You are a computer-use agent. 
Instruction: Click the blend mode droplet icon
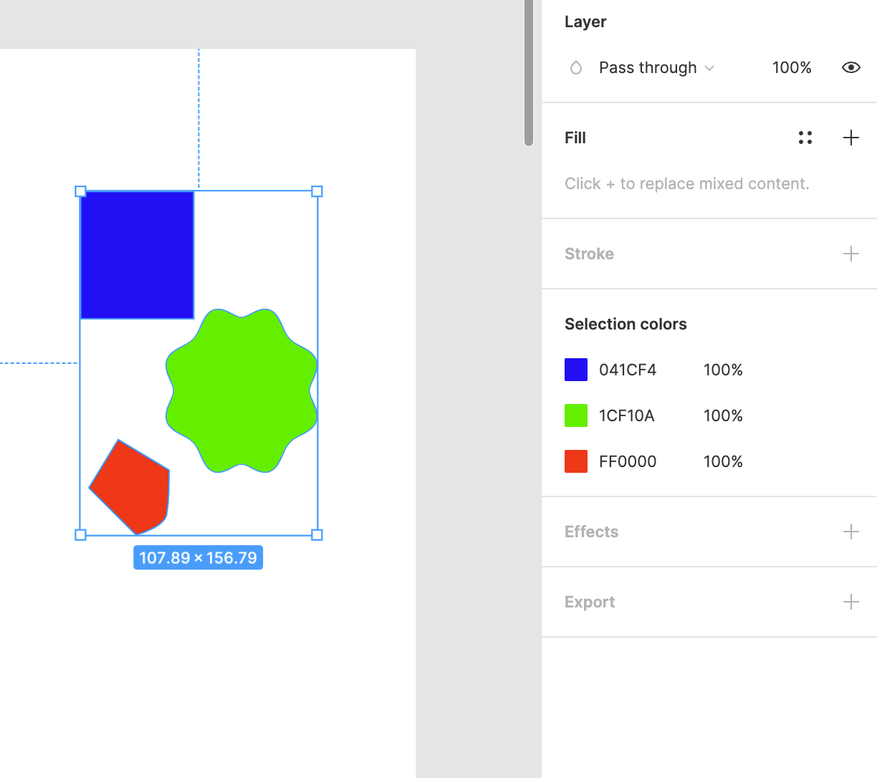(x=575, y=67)
